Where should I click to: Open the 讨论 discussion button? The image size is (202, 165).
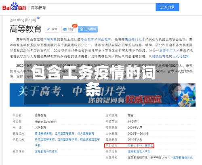click(x=69, y=29)
